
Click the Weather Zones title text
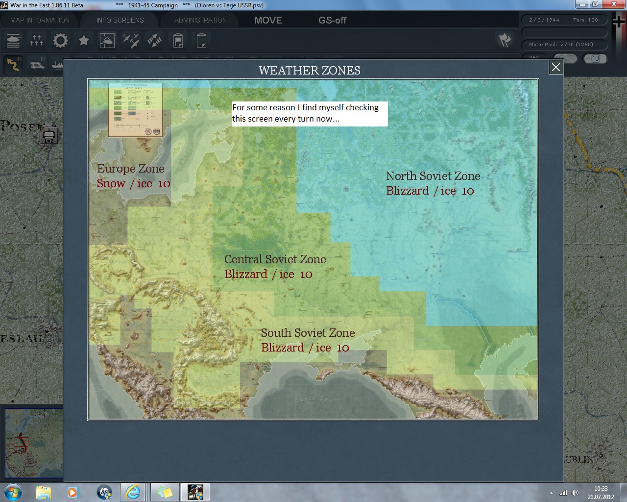click(310, 71)
